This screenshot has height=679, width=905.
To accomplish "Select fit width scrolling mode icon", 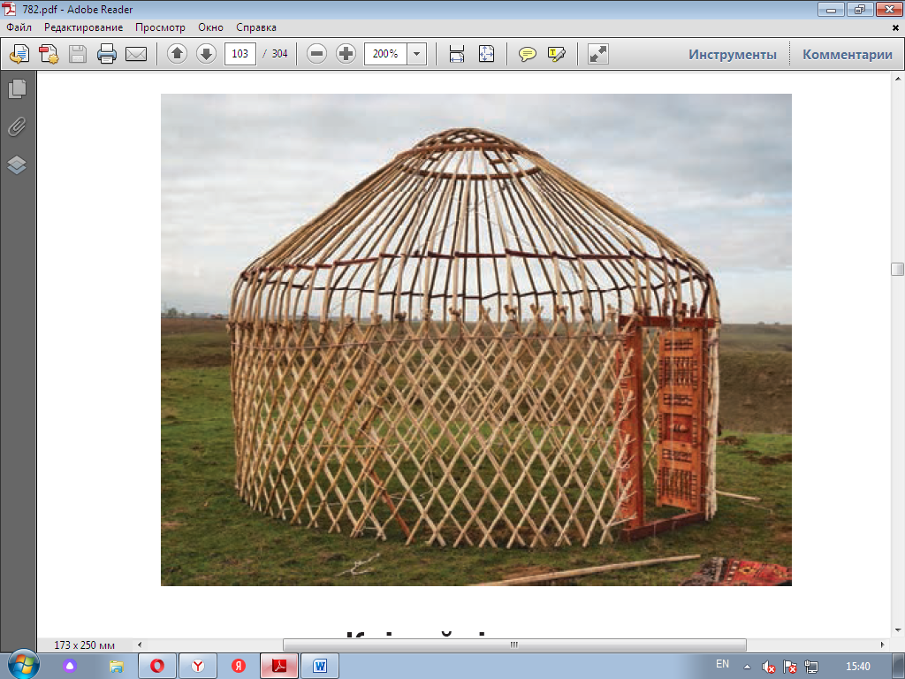I will [x=457, y=54].
